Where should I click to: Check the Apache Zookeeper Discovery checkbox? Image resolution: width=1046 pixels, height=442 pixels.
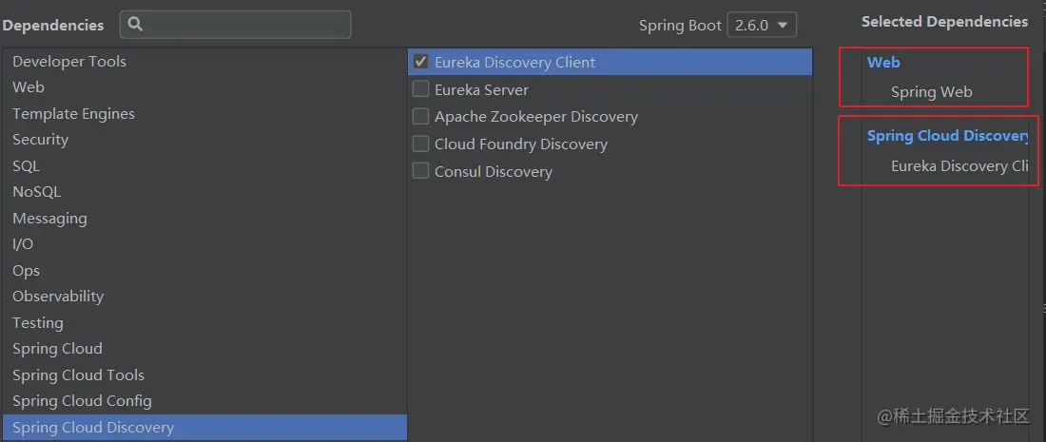pos(420,117)
